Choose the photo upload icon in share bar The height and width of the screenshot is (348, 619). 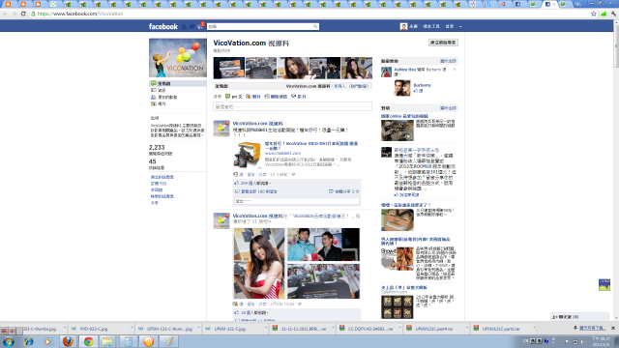[x=249, y=97]
